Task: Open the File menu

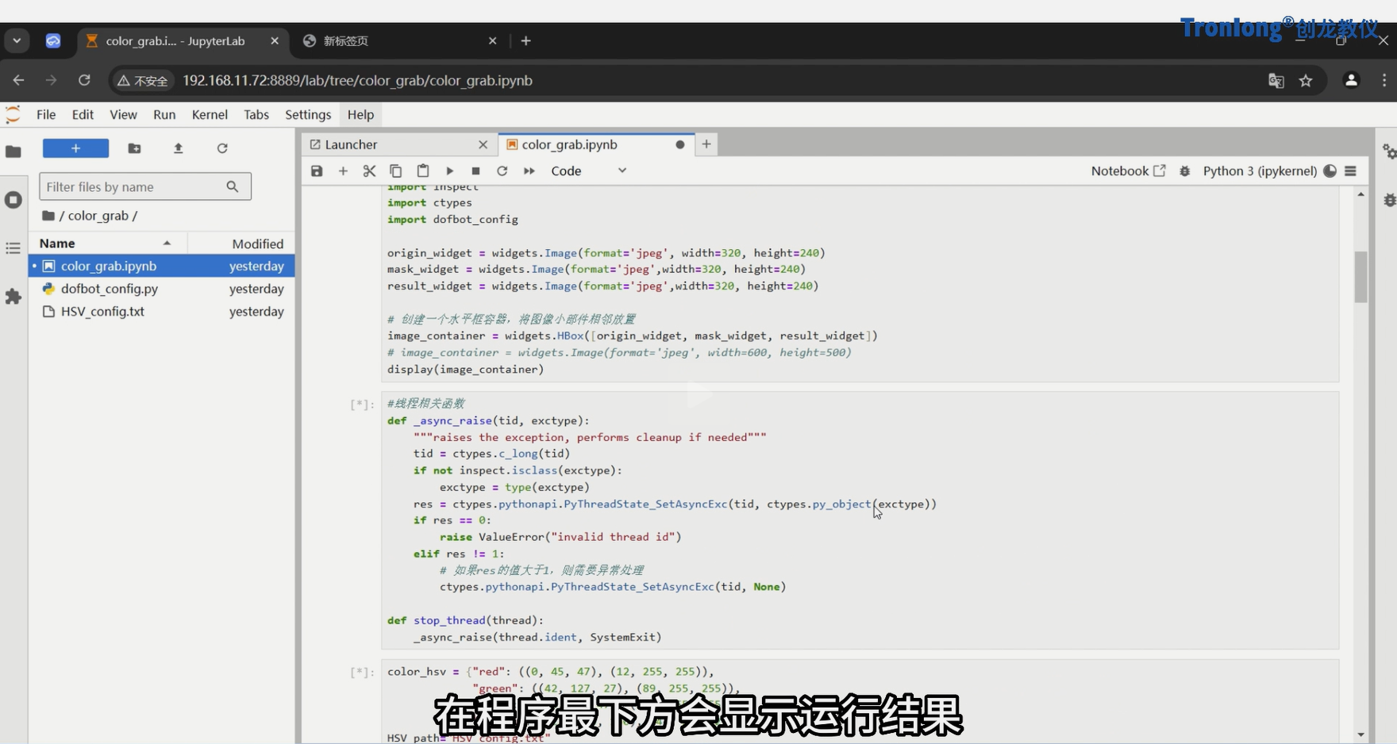Action: coord(46,114)
